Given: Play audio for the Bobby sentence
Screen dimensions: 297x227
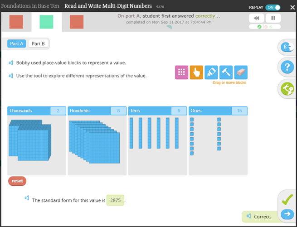Looking at the screenshot, I should 11,63.
